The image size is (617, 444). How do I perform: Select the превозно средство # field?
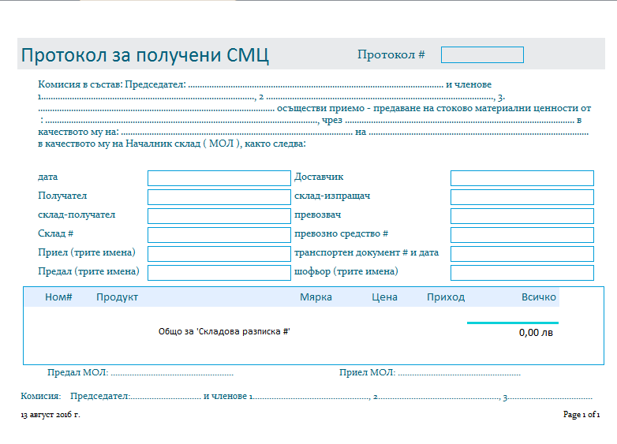(x=522, y=235)
